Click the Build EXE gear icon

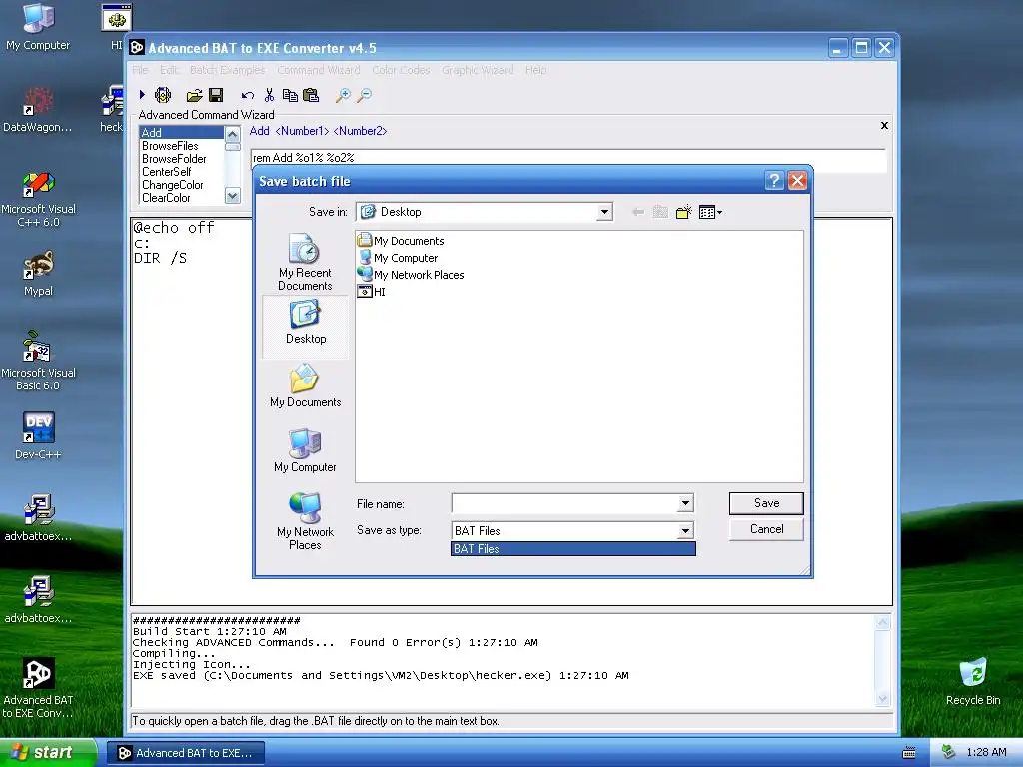pos(163,95)
